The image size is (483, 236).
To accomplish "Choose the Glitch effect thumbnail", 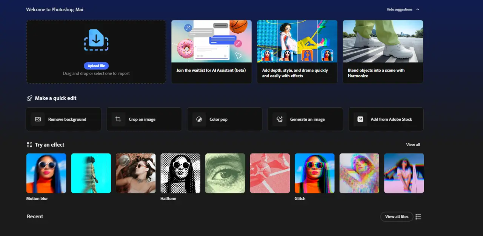I will [x=314, y=173].
